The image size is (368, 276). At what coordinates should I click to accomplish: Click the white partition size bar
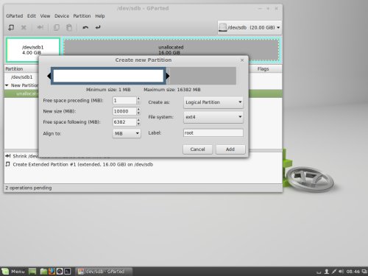coord(108,76)
